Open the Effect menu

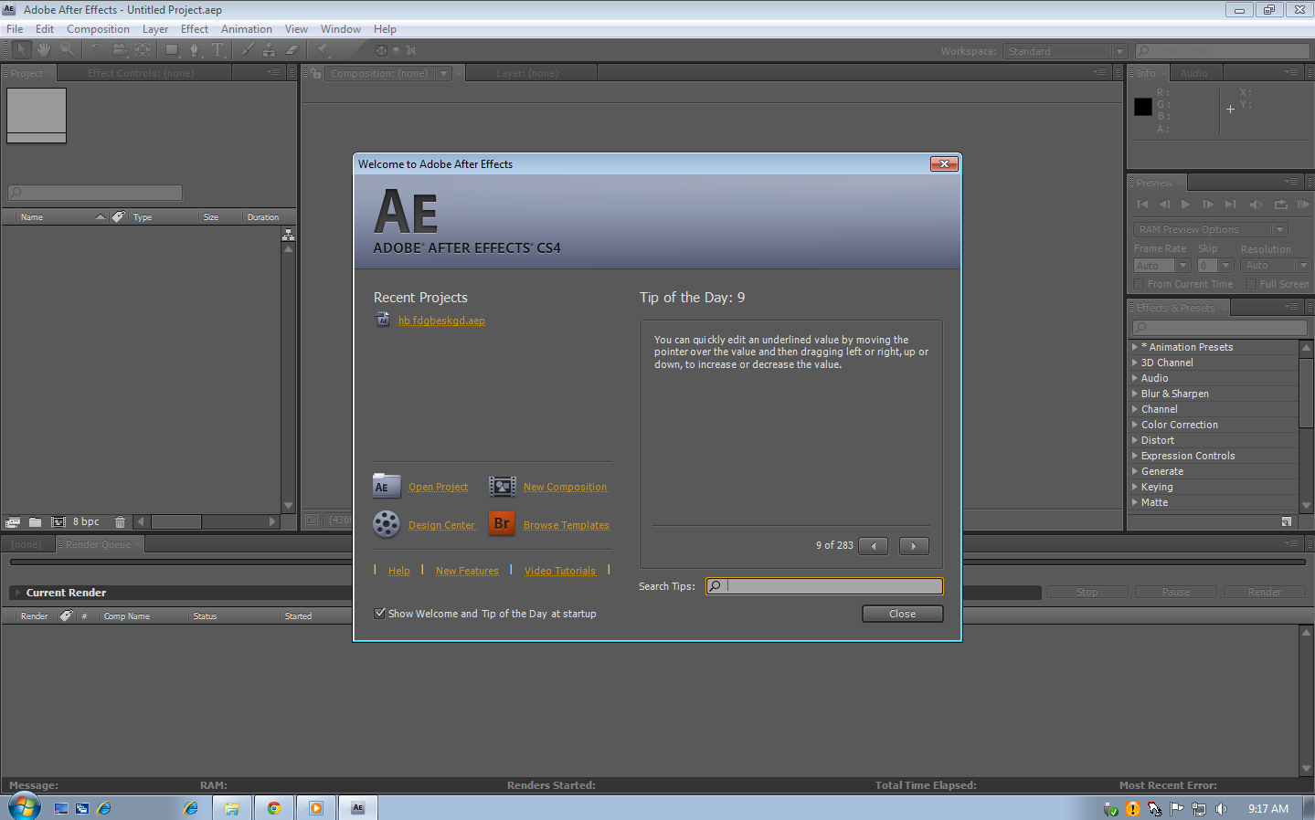(x=195, y=29)
